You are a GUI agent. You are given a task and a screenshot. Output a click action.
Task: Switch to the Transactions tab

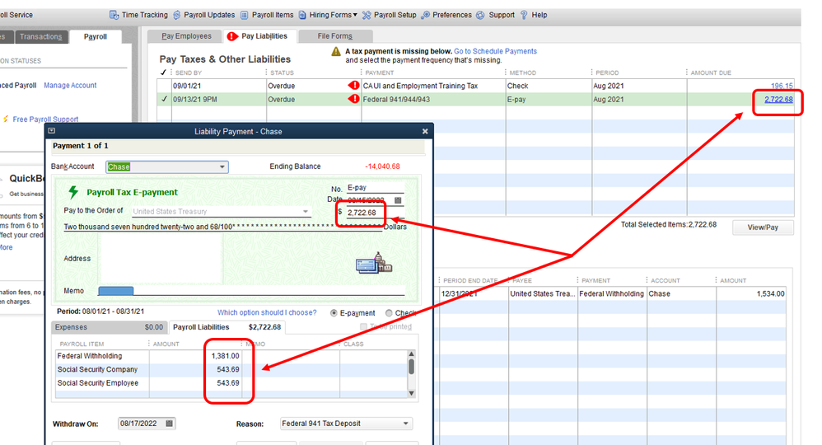[x=41, y=36]
